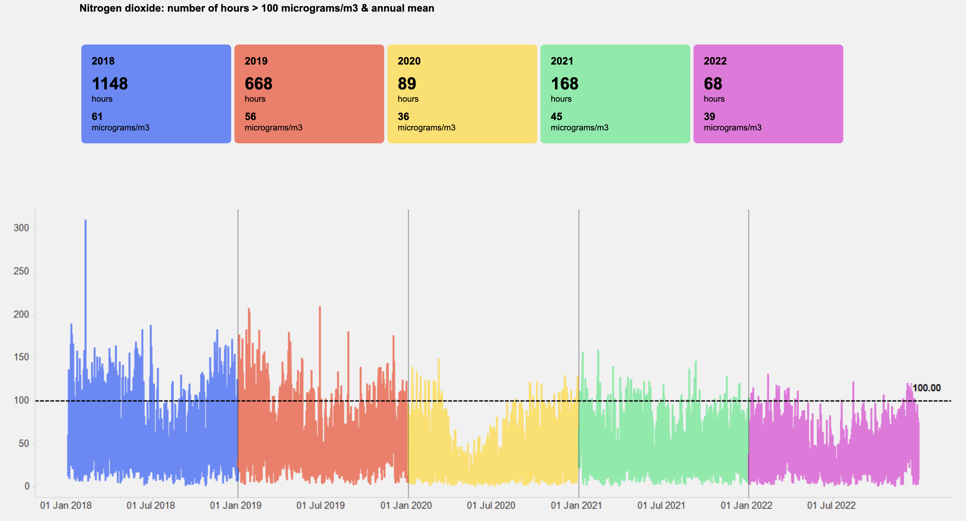The width and height of the screenshot is (966, 521).
Task: Click the y-axis tick label 300
Action: tap(21, 228)
